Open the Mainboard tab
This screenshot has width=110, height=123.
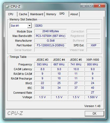point(37,14)
